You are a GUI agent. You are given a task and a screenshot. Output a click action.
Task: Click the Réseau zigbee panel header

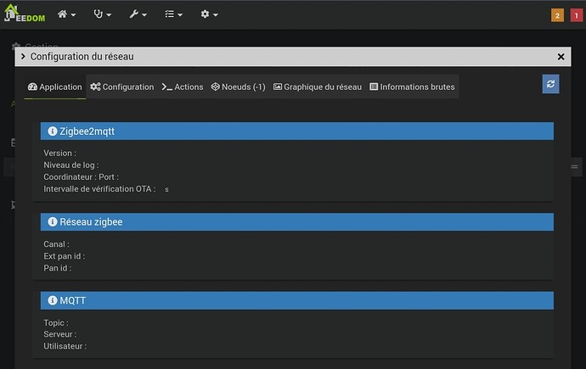pos(297,222)
